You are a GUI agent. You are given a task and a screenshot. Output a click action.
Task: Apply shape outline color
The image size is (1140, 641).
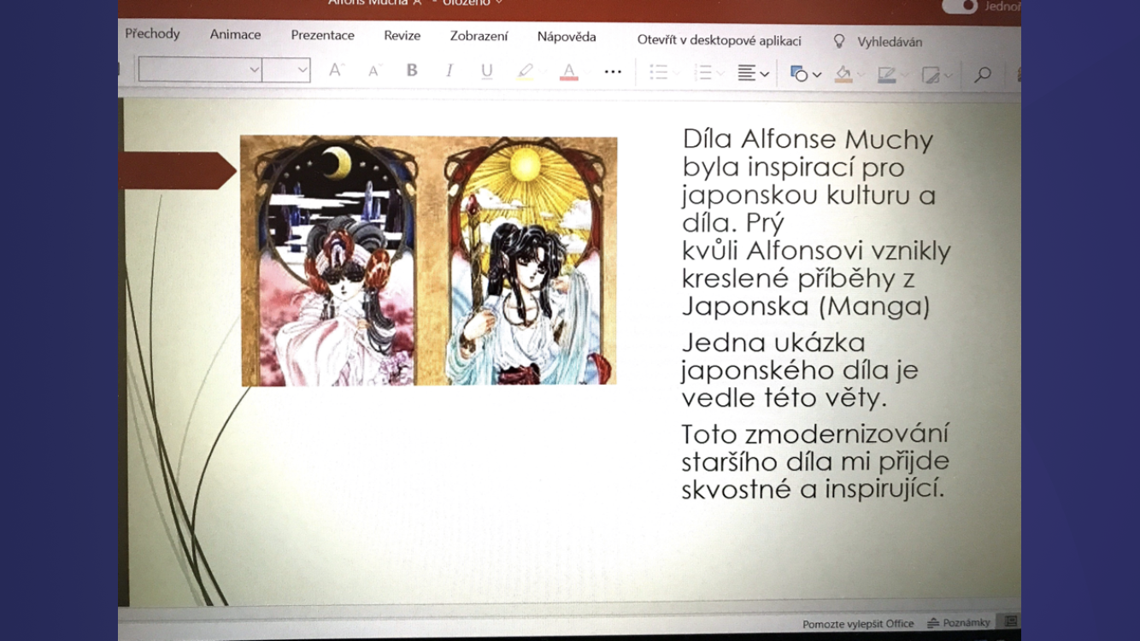pyautogui.click(x=887, y=75)
